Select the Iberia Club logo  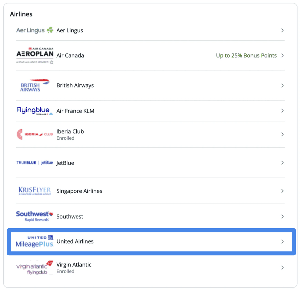pyautogui.click(x=34, y=134)
